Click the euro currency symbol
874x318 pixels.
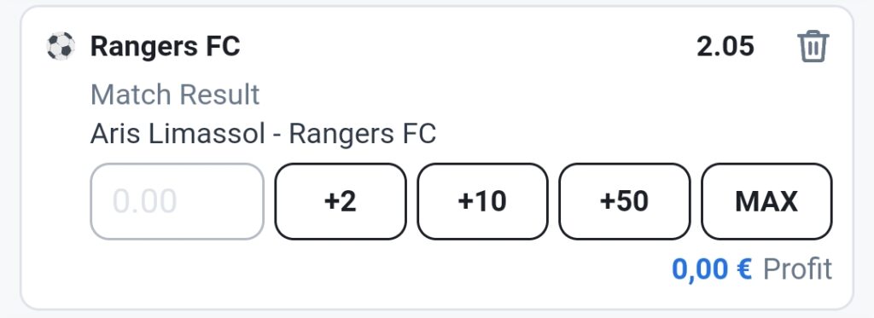[744, 269]
